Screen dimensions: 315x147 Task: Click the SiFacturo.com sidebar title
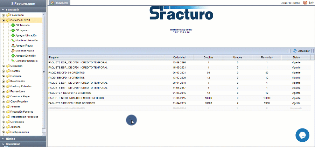click(x=23, y=4)
